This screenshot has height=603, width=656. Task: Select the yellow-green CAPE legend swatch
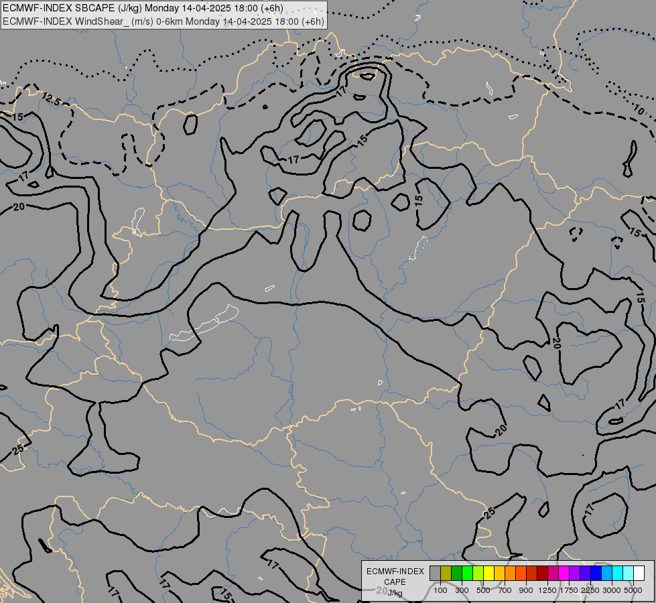pyautogui.click(x=478, y=573)
